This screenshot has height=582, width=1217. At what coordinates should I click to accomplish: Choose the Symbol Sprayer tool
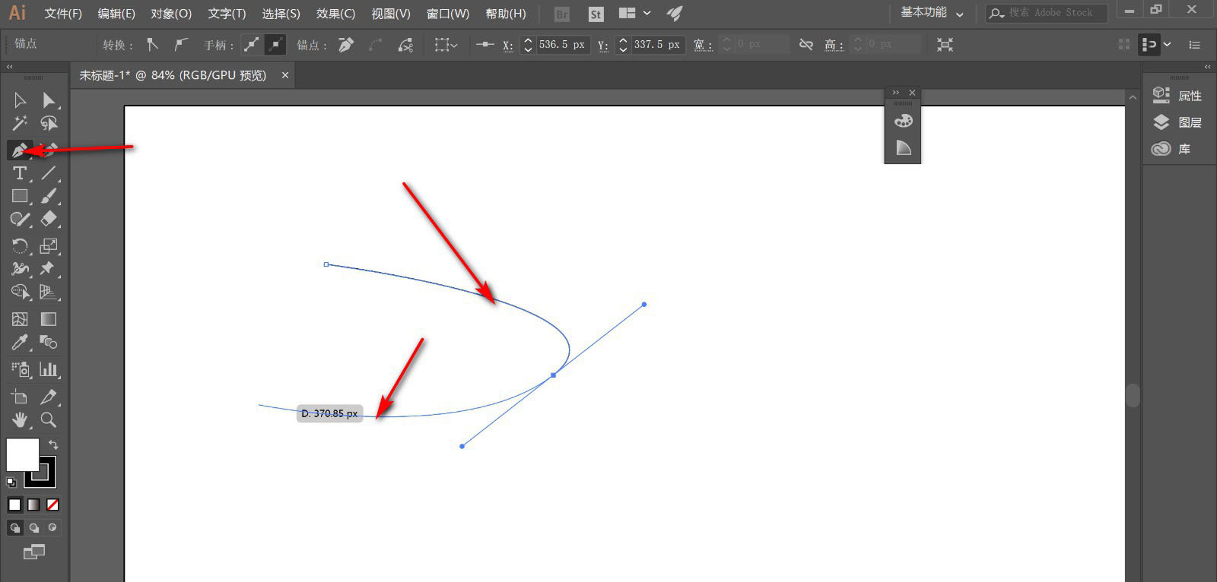point(20,369)
